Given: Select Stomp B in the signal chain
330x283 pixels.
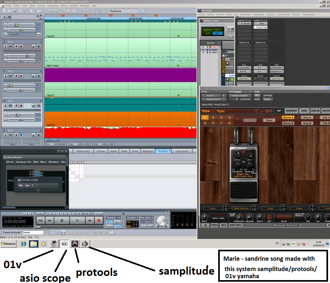Looking at the screenshot, I should point(288,123).
